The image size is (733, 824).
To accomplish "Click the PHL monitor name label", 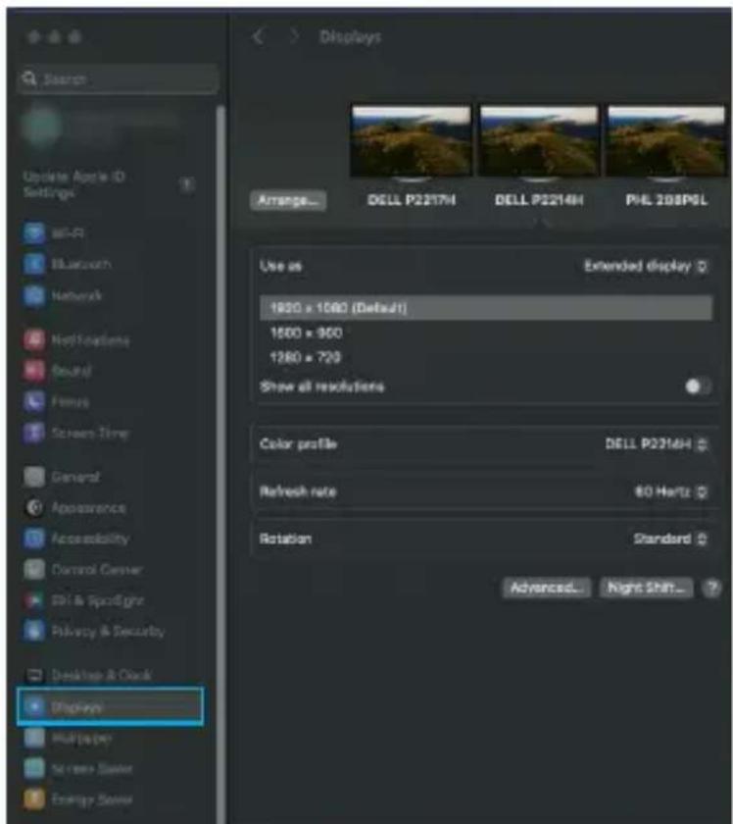I will tap(666, 200).
